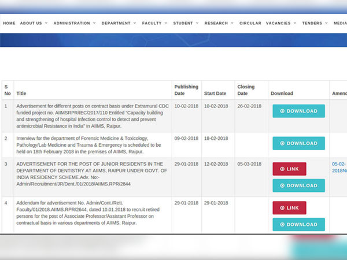Expand the DEPARTMENT dropdown chevron
347x260 pixels.
point(135,23)
